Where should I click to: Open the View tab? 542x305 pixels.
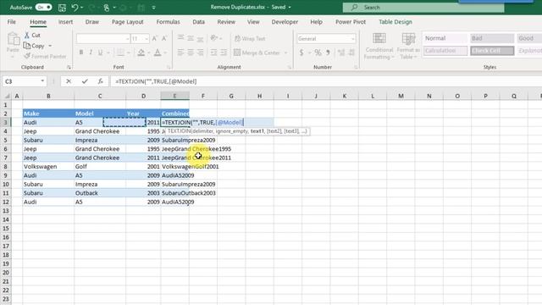[253, 22]
